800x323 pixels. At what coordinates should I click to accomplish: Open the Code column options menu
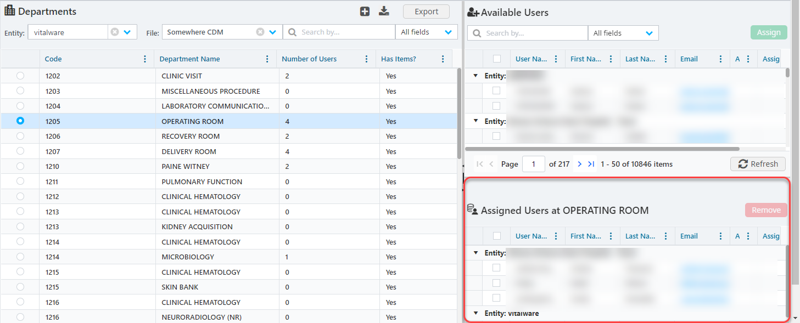[x=145, y=59]
